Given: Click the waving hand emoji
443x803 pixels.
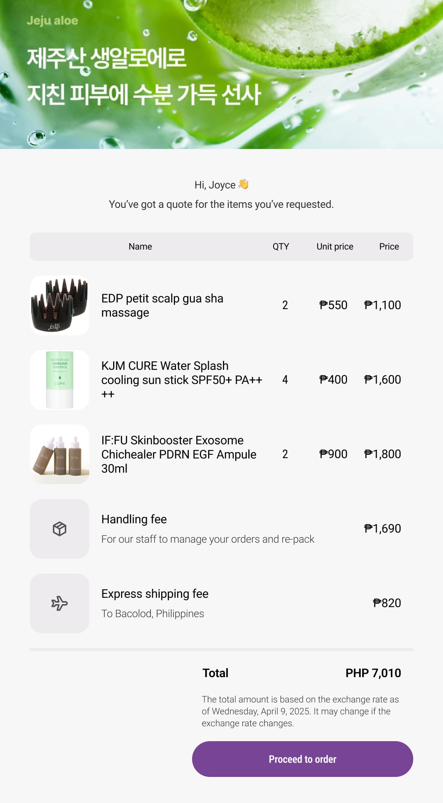Looking at the screenshot, I should point(243,184).
